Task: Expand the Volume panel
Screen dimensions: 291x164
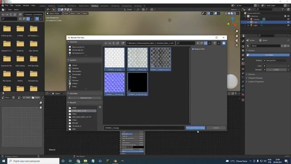Action: click(x=251, y=74)
